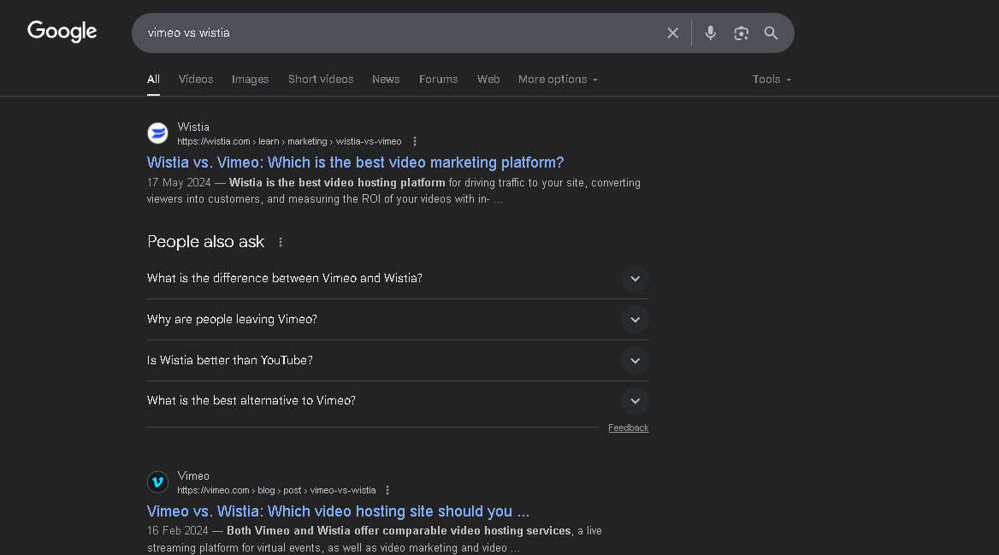Expand "Is Wistia better than YouTube?" question
This screenshot has height=555, width=999.
[635, 361]
